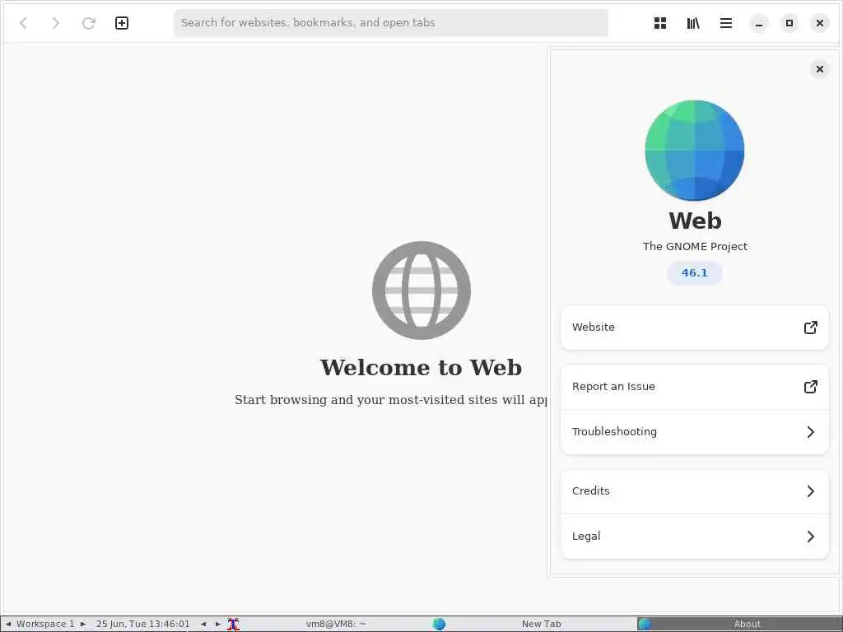
Task: Click the xterm icon in taskbar
Action: 233,624
